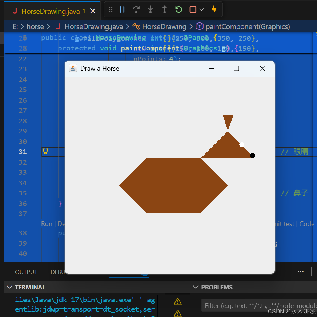This screenshot has width=317, height=317.
Task: Click the black nose dot on the horse
Action: pyautogui.click(x=253, y=155)
